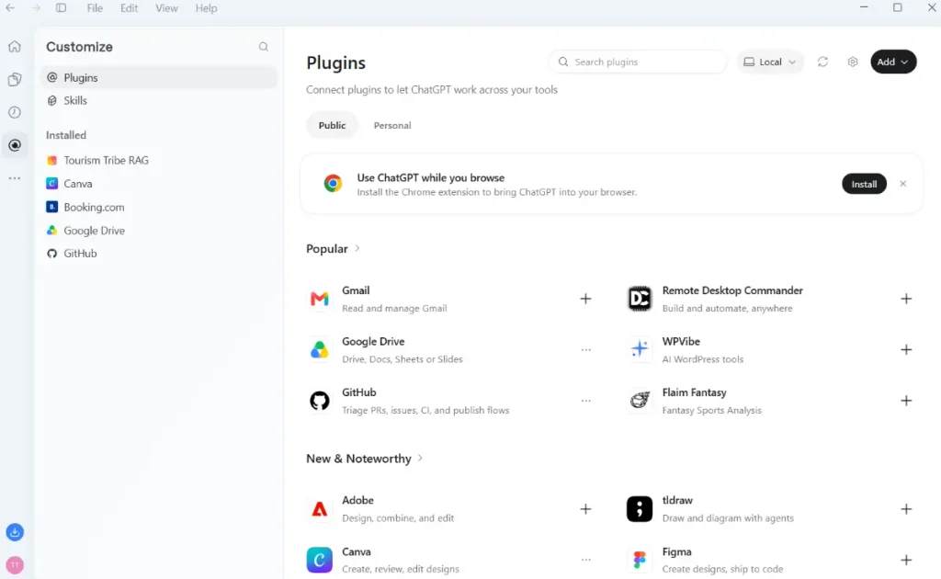
Task: Click the Adobe logo icon
Action: pyautogui.click(x=319, y=509)
